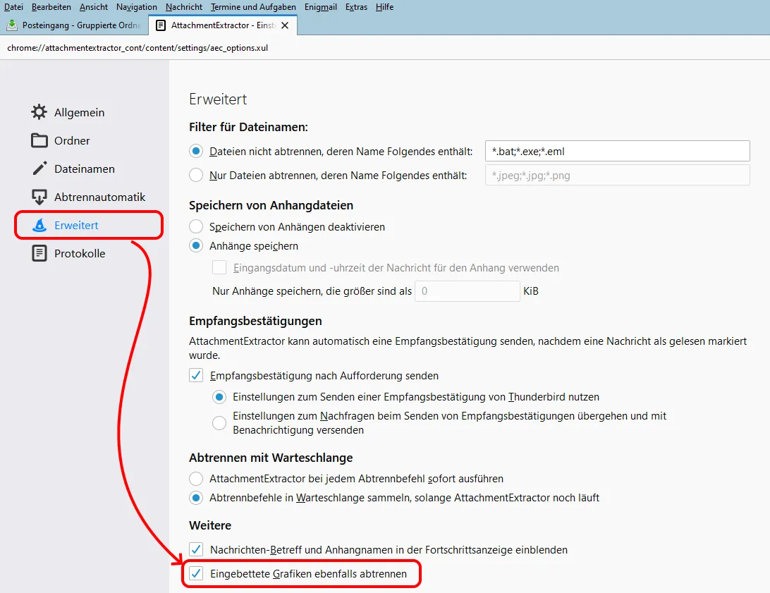
Task: Open the Allgemein gear icon section
Action: (39, 112)
